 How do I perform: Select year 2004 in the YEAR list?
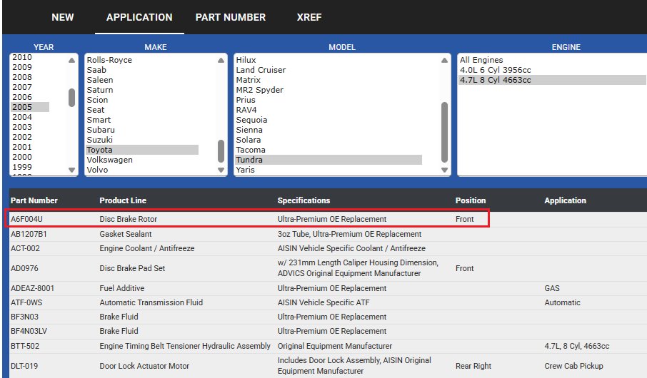[22, 117]
